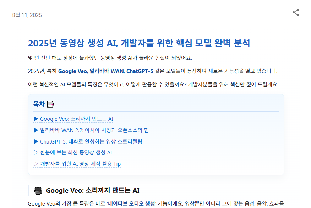Go to 'ChatGPT-5: 대화로 완성하는 영상 스토리텔링' link
311x208 pixels.
click(x=91, y=141)
